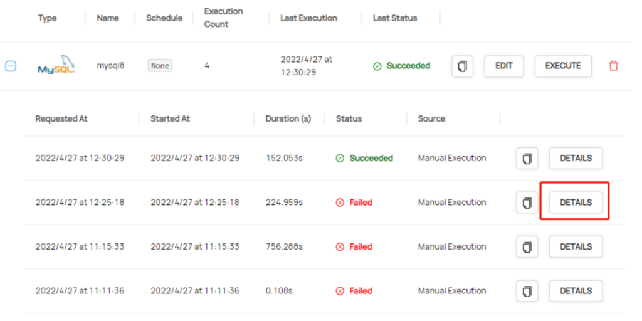
Task: Click the Execution Count column header
Action: coord(223,18)
